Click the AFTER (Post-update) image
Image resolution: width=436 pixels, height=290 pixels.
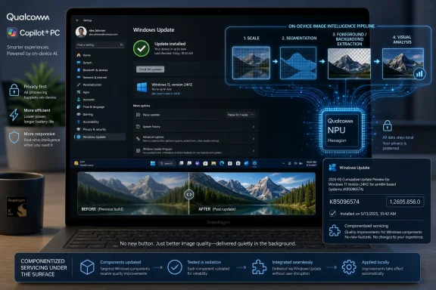[x=252, y=193]
